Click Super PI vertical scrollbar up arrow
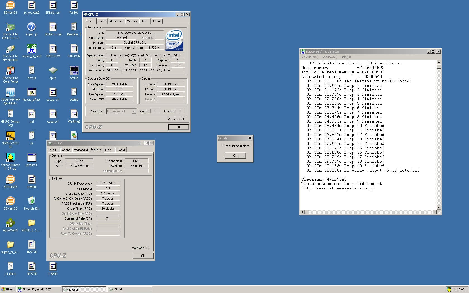 [x=439, y=62]
